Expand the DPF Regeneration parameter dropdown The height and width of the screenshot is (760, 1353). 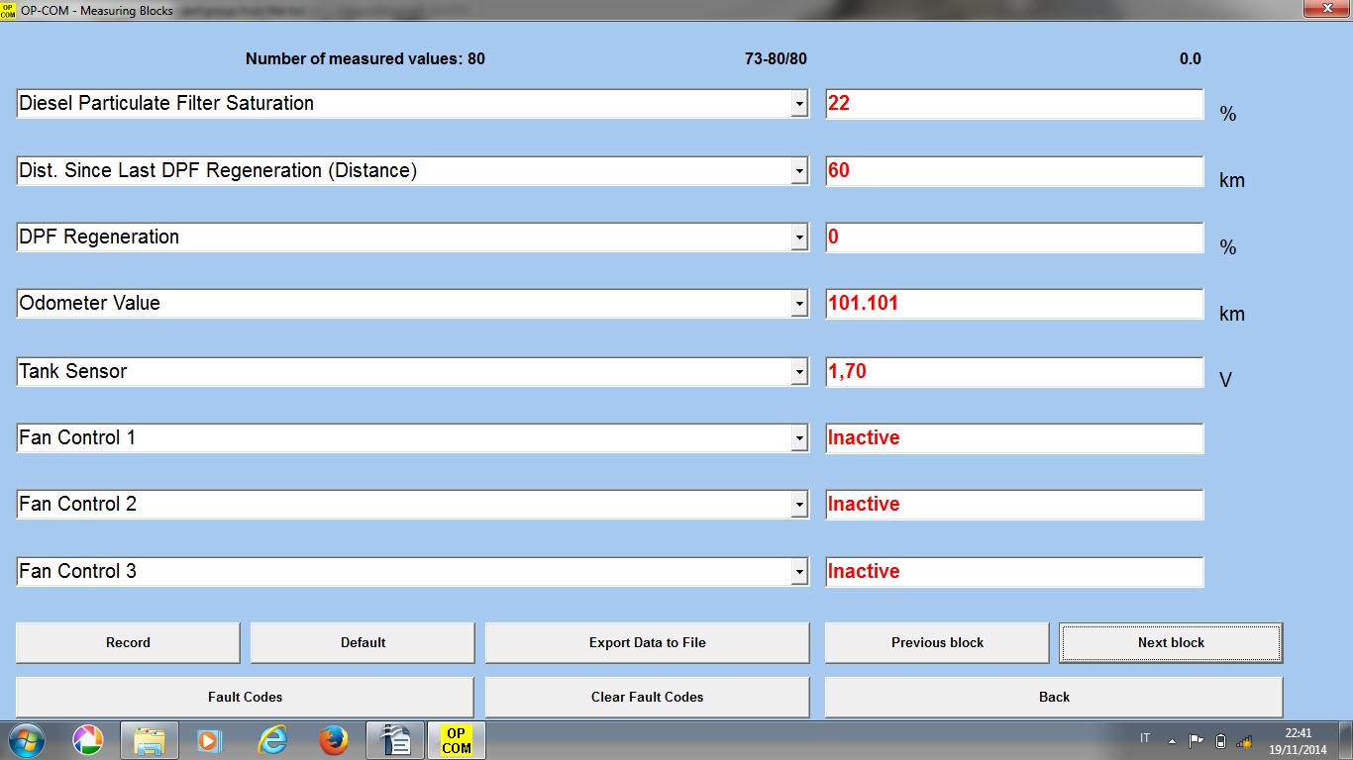click(x=799, y=237)
